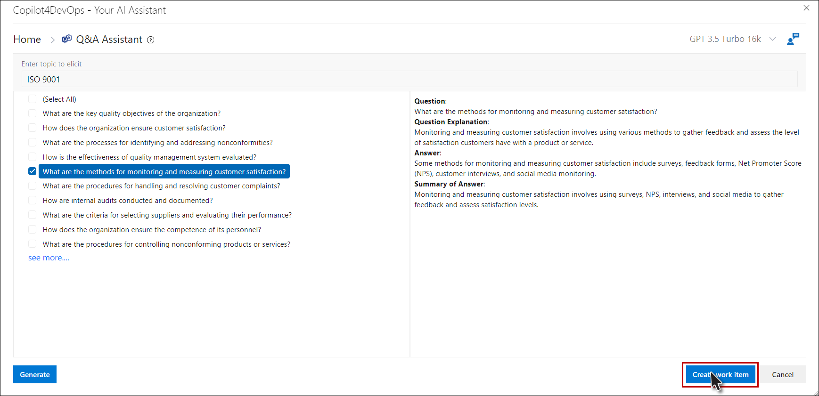Click the see more... link

pyautogui.click(x=49, y=258)
